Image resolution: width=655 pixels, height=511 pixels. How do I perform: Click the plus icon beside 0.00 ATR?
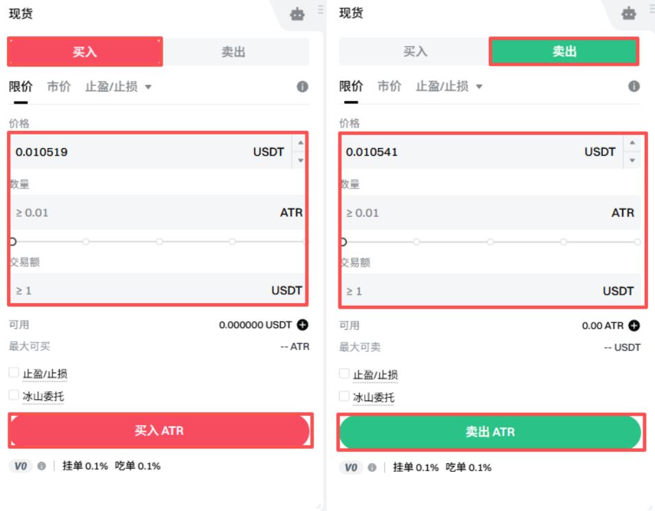click(x=634, y=325)
